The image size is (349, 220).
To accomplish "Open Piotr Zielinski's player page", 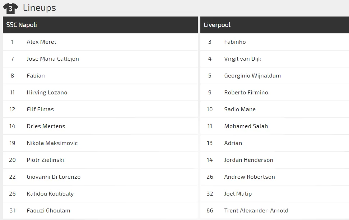I will [45, 160].
